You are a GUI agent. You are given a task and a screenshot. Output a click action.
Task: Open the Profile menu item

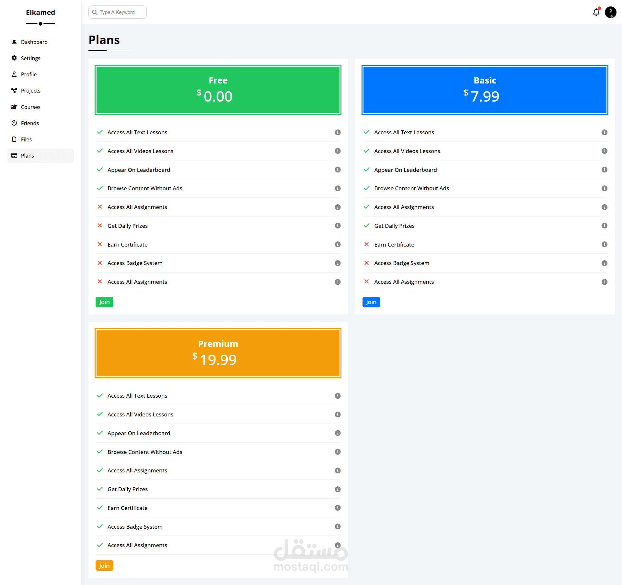coord(29,74)
